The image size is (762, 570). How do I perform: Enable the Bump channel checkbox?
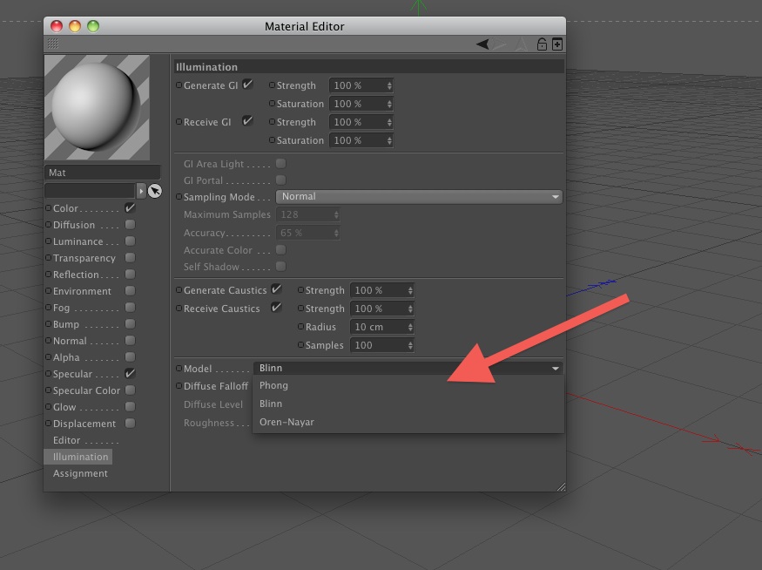click(130, 324)
